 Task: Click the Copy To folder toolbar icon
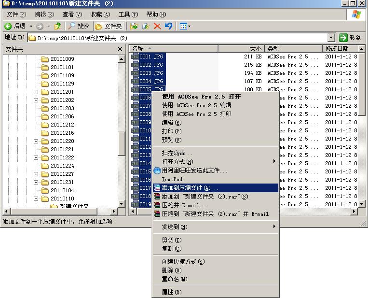click(x=146, y=26)
